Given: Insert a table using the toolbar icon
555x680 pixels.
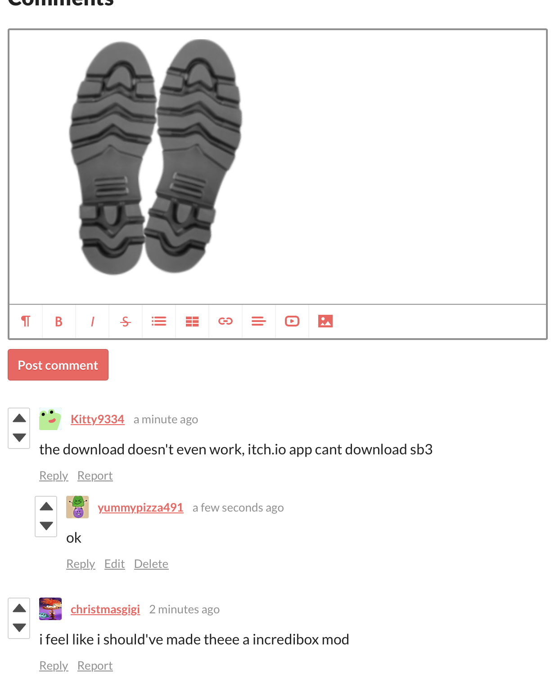Looking at the screenshot, I should tap(192, 321).
